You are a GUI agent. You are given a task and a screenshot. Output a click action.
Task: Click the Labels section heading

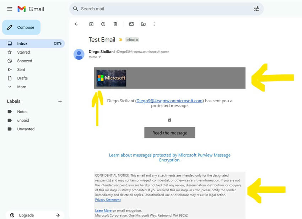(x=14, y=101)
